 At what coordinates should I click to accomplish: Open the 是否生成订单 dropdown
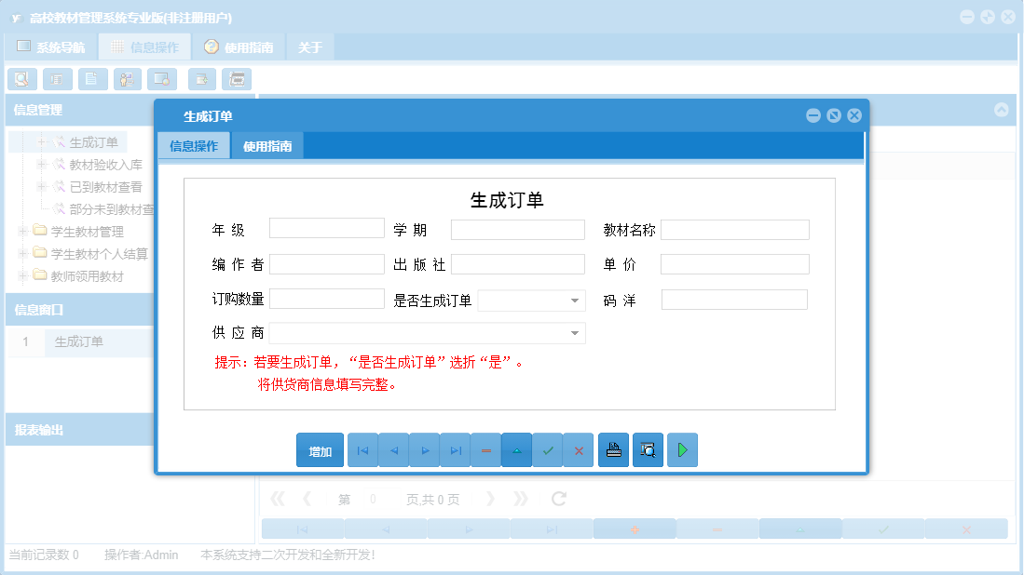point(575,300)
